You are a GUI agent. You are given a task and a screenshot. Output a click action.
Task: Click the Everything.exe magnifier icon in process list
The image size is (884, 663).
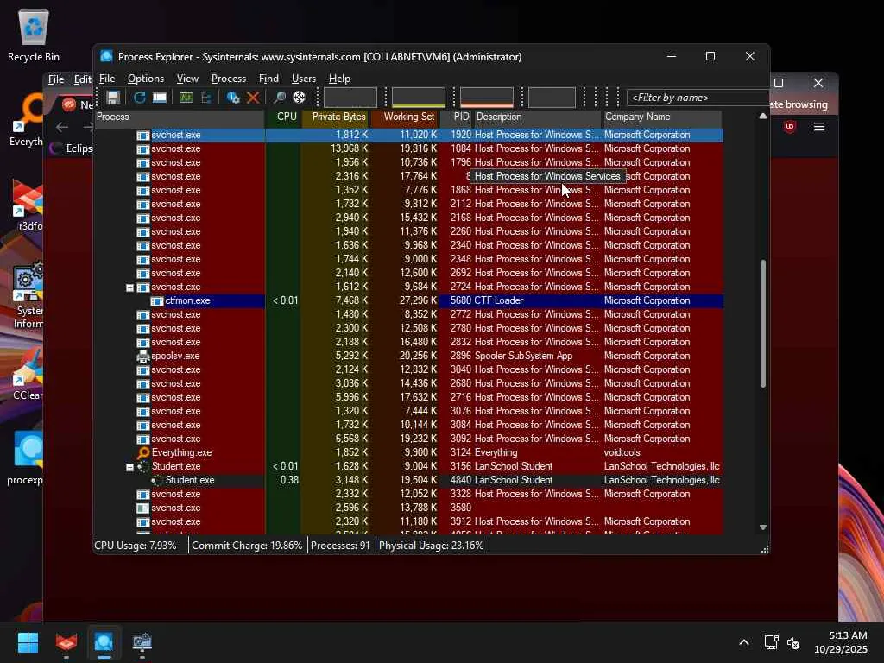(143, 452)
